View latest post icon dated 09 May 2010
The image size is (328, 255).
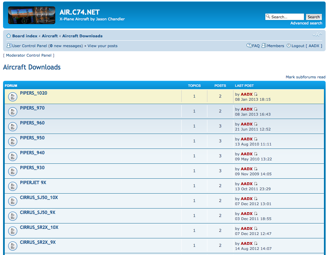pyautogui.click(x=256, y=154)
